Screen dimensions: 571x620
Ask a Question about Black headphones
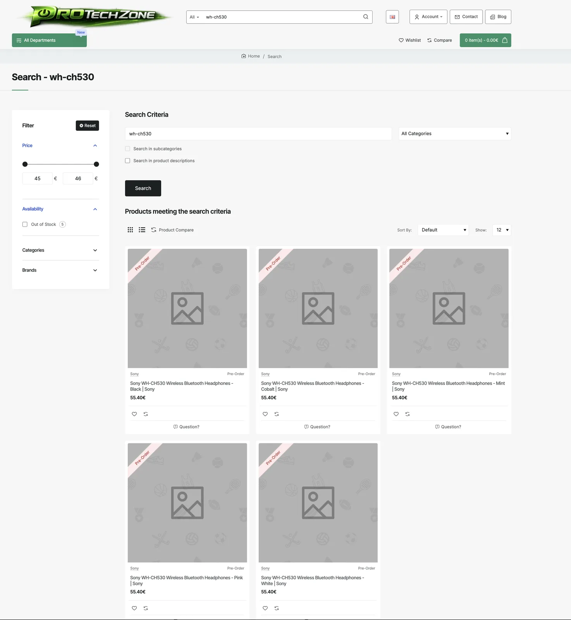[x=186, y=427]
